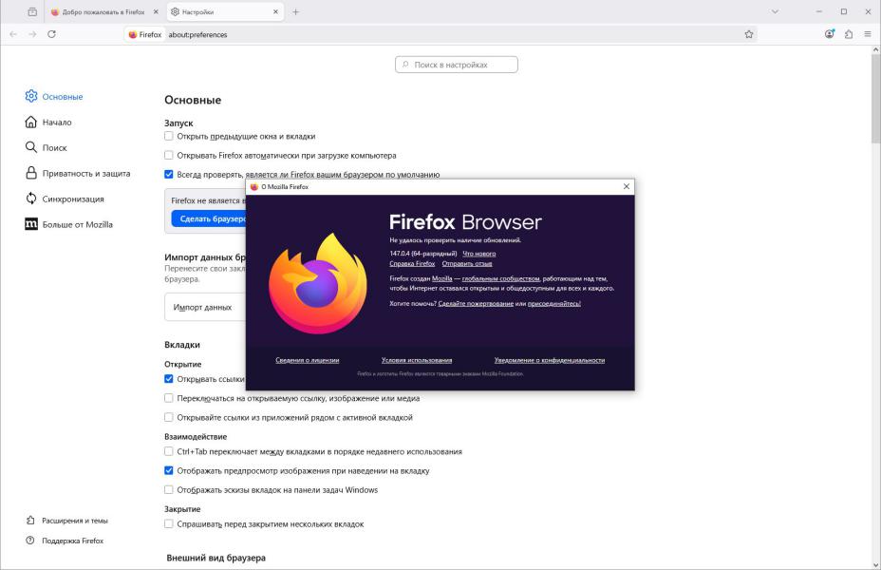
Task: Click the Что нового link in About dialog
Action: pyautogui.click(x=478, y=254)
